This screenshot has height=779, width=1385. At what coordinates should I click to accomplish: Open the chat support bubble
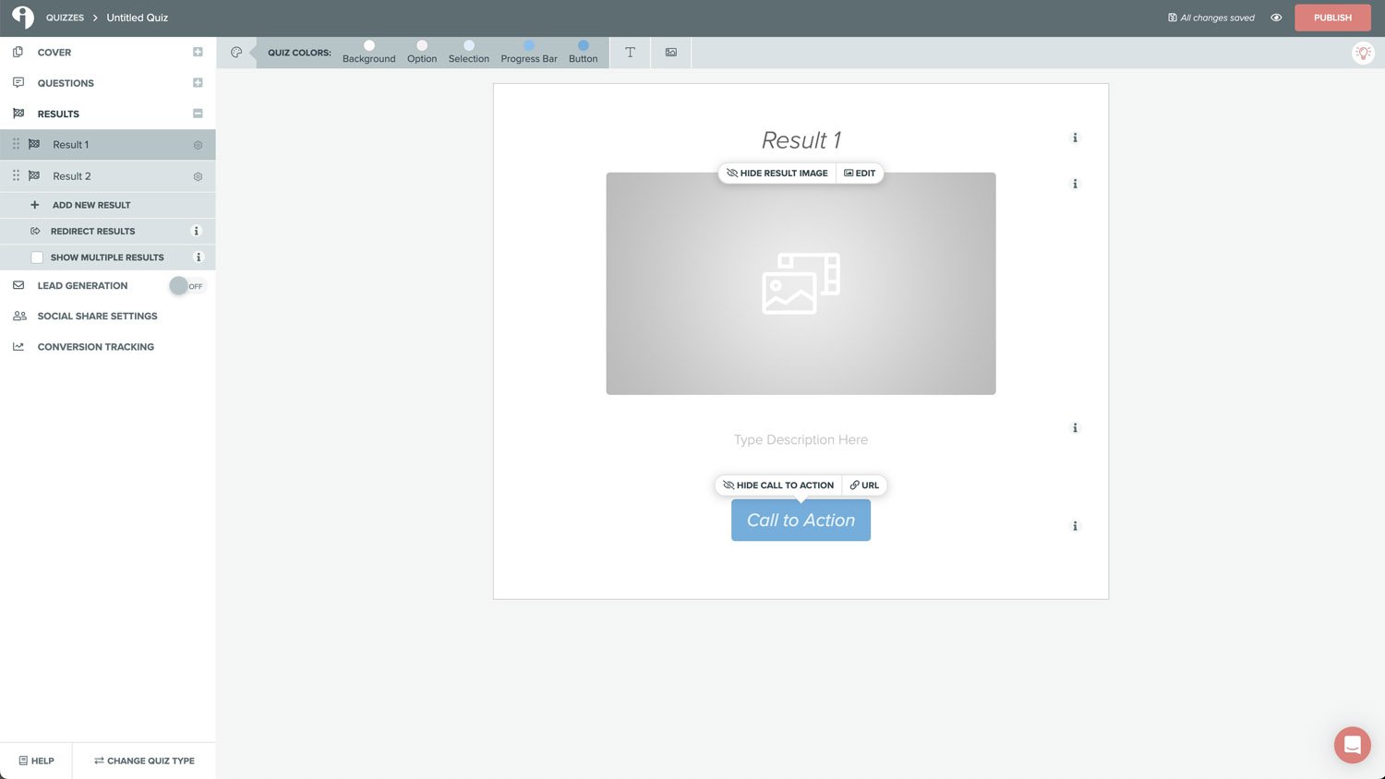[1352, 745]
